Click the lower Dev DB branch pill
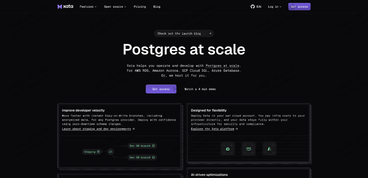Viewport: 368px width, 178px height. [x=142, y=157]
